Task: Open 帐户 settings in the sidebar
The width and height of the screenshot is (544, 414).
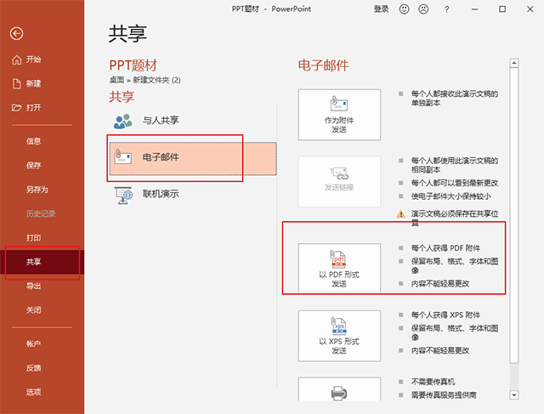Action: pyautogui.click(x=34, y=344)
